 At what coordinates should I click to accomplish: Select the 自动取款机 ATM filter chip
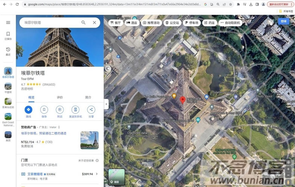tap(230, 23)
